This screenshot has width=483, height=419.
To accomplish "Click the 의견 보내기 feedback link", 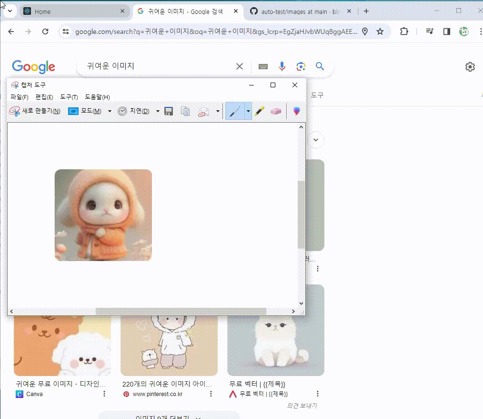I will (x=302, y=406).
